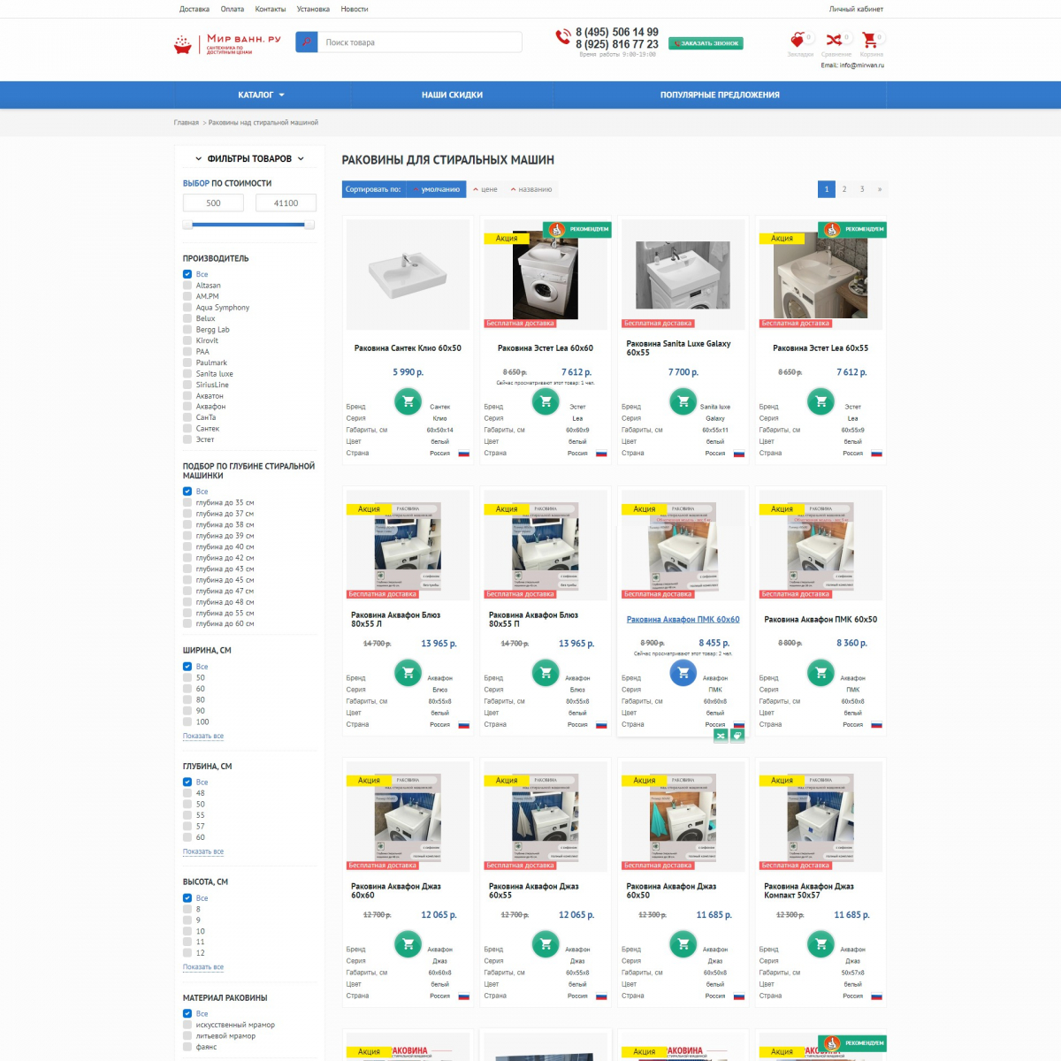Click the Поиск товара search field
The image size is (1061, 1061).
pyautogui.click(x=420, y=42)
